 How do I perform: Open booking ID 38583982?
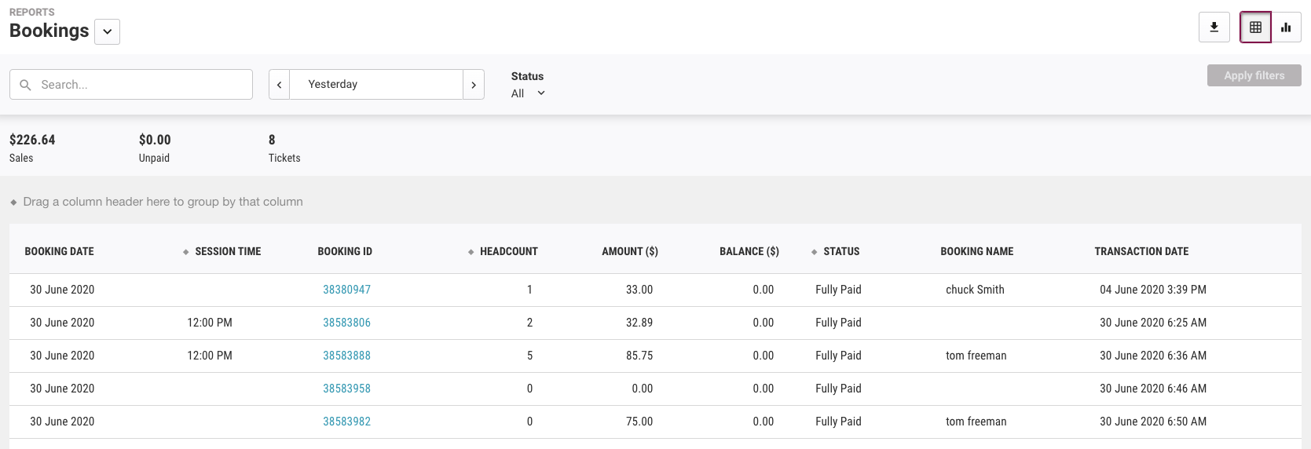click(346, 422)
